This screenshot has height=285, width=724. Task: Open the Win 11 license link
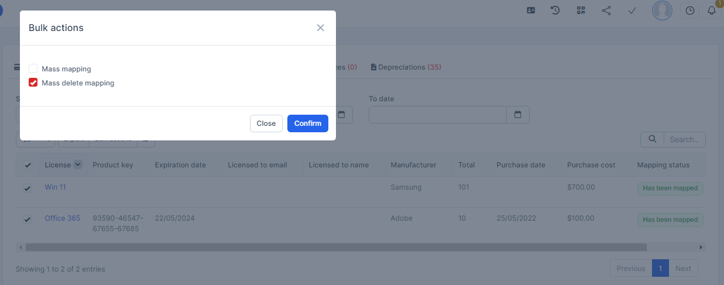[56, 187]
